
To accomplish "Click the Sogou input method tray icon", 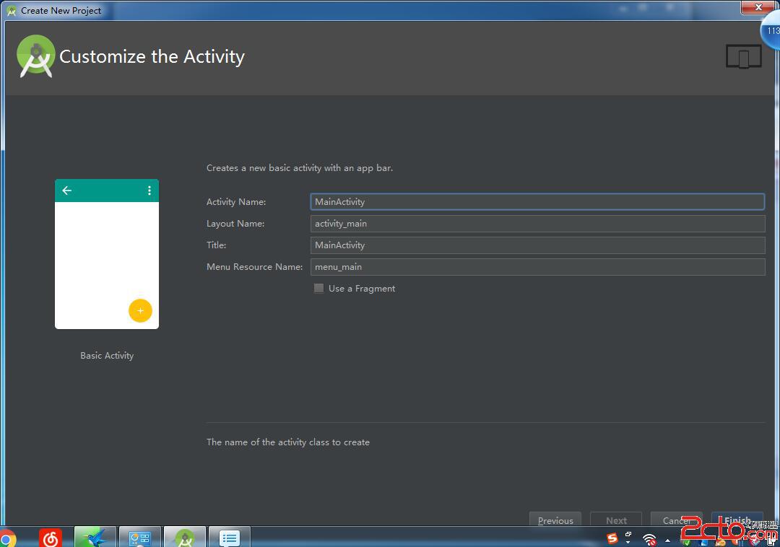I will tap(612, 538).
